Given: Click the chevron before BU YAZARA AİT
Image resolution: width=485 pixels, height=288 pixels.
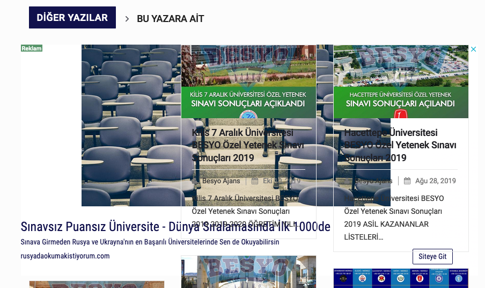Looking at the screenshot, I should [127, 19].
